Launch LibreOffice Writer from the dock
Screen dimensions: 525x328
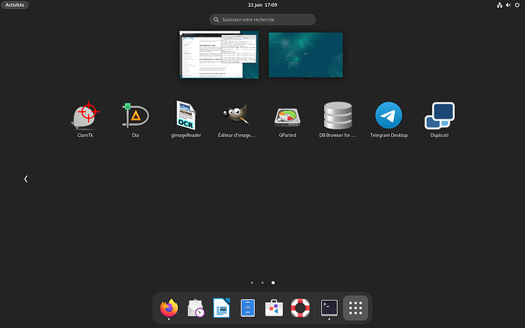[x=221, y=308]
